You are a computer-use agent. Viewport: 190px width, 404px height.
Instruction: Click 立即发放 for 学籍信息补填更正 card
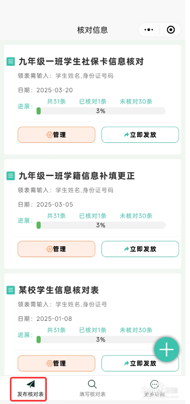point(140,249)
